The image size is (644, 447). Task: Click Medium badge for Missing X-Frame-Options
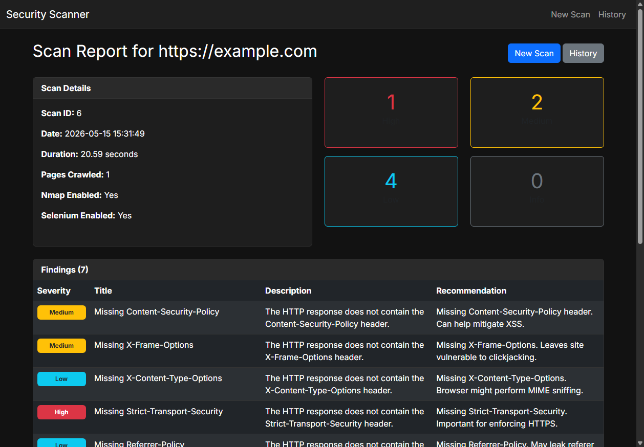[x=61, y=346]
